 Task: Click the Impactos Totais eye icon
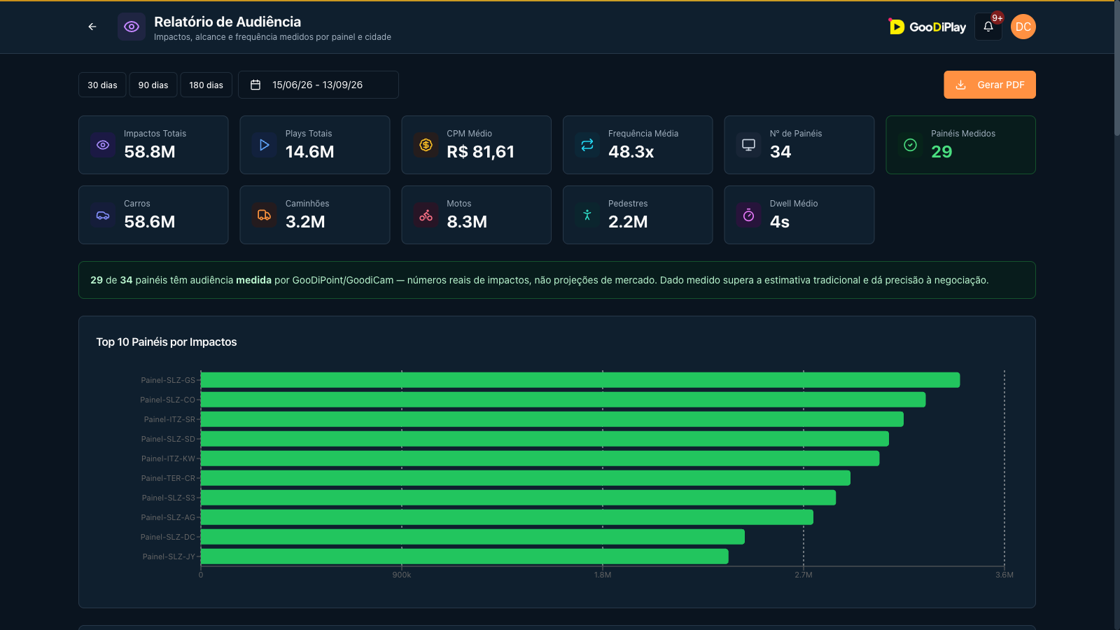point(103,145)
